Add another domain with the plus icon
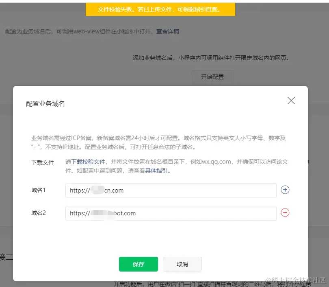329x287 pixels. coord(285,190)
